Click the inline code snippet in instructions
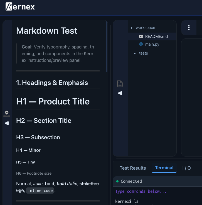The width and height of the screenshot is (202, 205). pyautogui.click(x=40, y=191)
